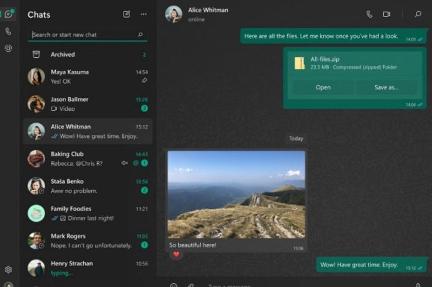432x287 pixels.
Task: Click the Archived box icon
Action: coord(36,54)
